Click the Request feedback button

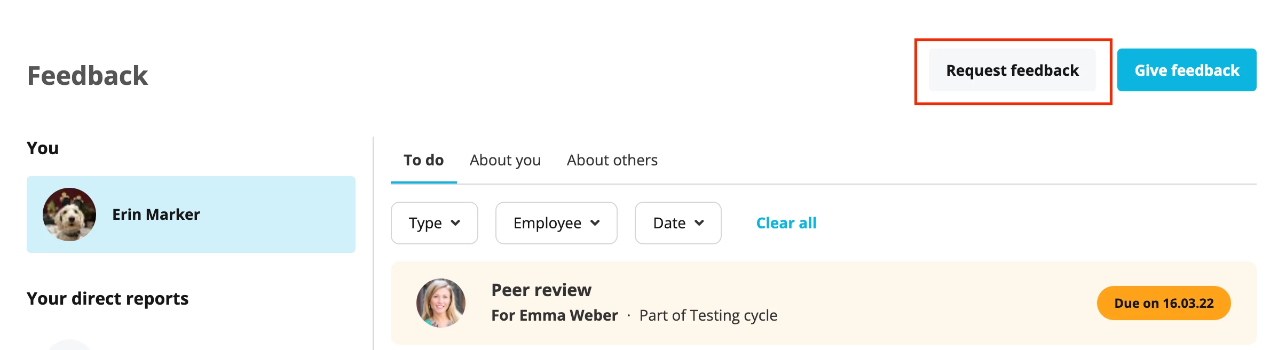click(1012, 70)
